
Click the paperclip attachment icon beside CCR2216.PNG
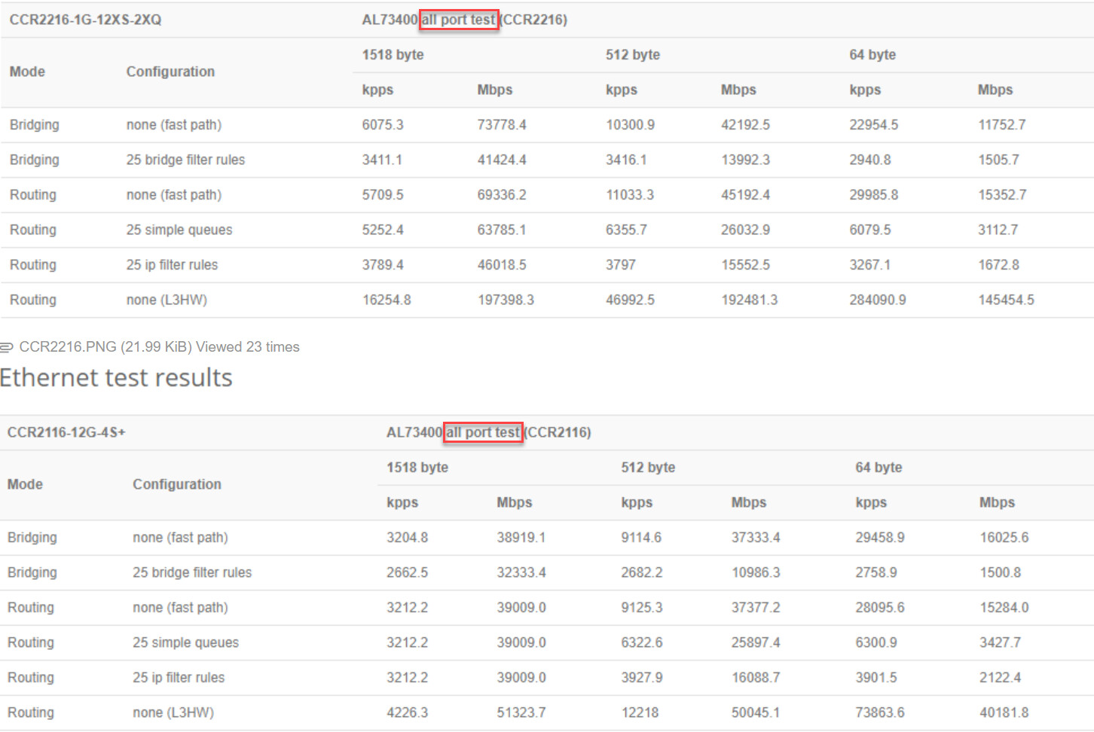7,347
